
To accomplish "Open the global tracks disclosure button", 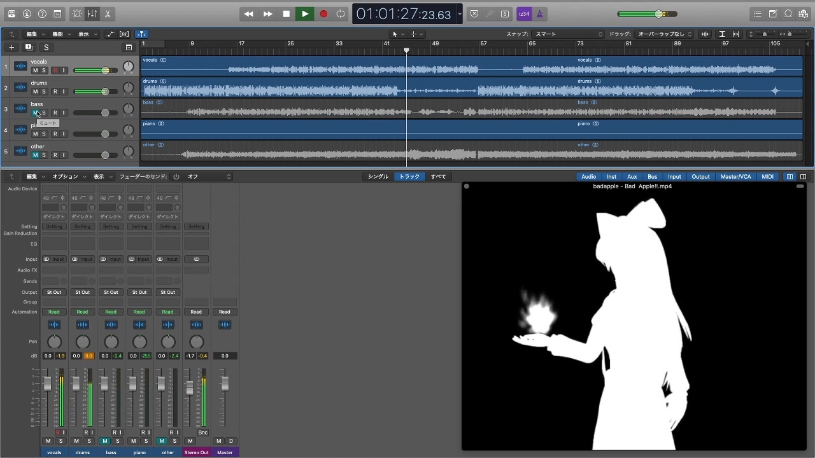I will (129, 47).
